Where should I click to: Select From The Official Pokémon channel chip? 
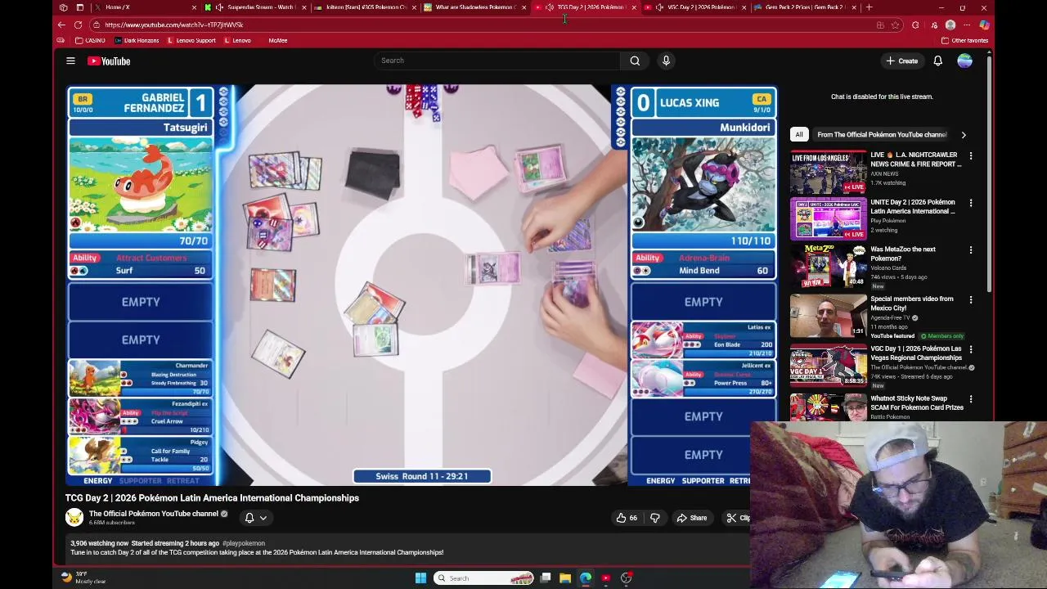click(x=881, y=134)
